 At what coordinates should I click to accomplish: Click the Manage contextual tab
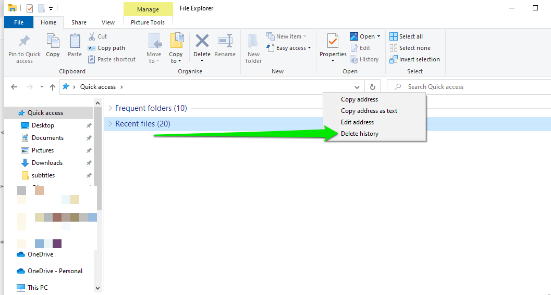click(148, 9)
